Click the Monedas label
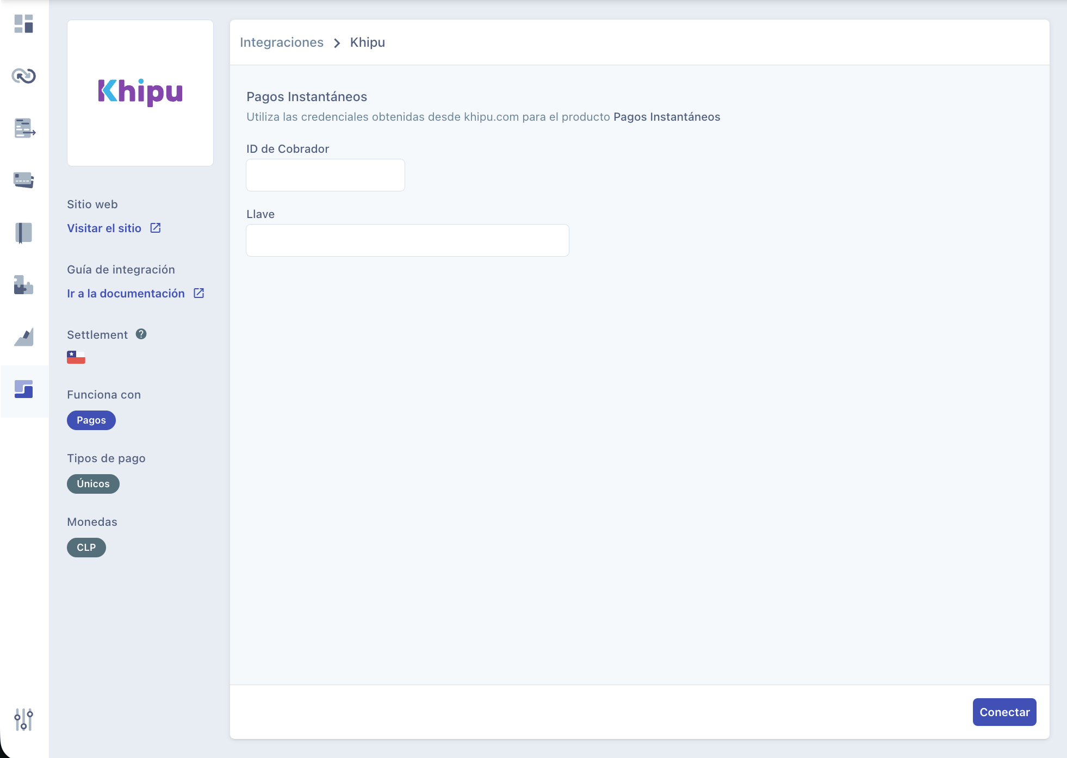Image resolution: width=1067 pixels, height=758 pixels. [x=92, y=522]
